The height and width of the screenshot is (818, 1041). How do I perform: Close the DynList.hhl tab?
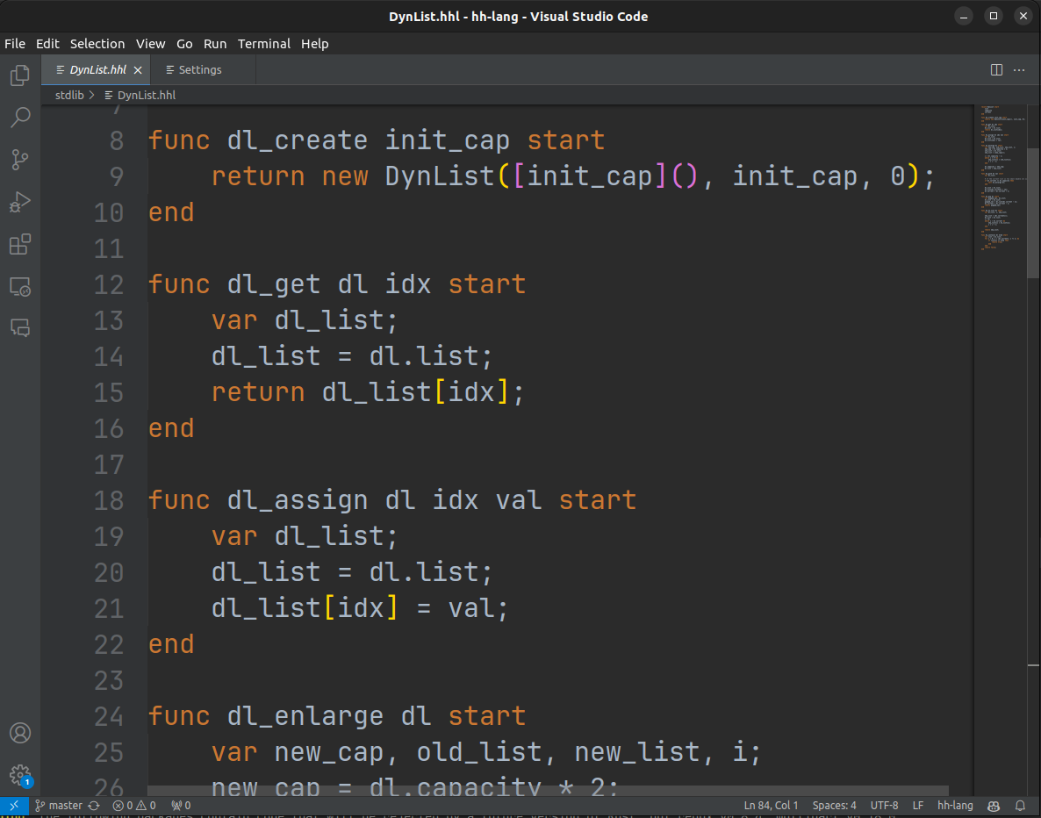click(138, 69)
